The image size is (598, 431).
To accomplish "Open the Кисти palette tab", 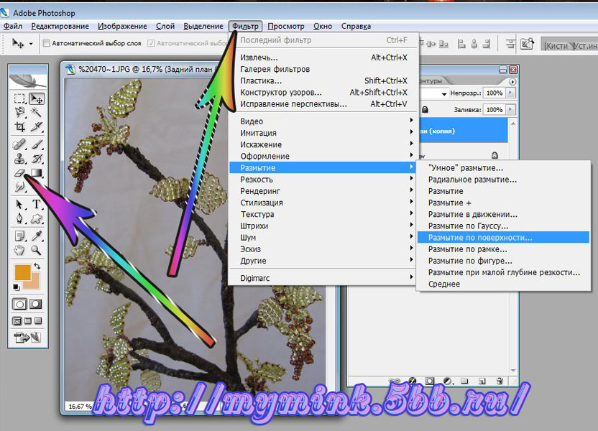I will (x=556, y=46).
